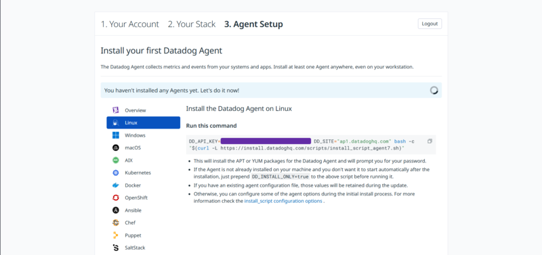The image size is (542, 255).
Task: Switch to the 2. Your Stack step
Action: pyautogui.click(x=192, y=24)
